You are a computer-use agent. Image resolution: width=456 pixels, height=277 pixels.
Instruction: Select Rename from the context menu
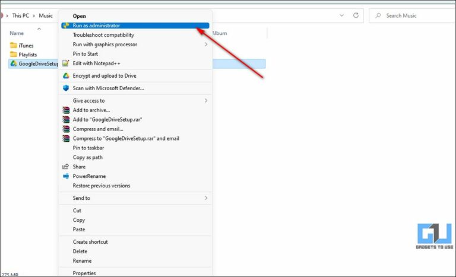click(x=135, y=261)
